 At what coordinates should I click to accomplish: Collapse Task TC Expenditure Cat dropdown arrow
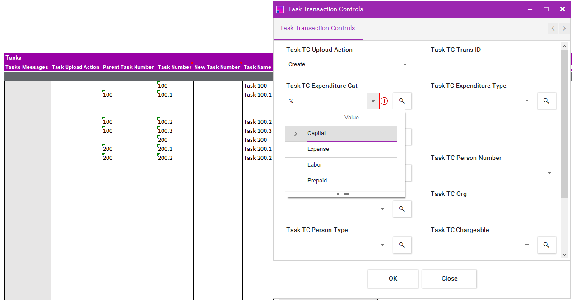coord(373,101)
